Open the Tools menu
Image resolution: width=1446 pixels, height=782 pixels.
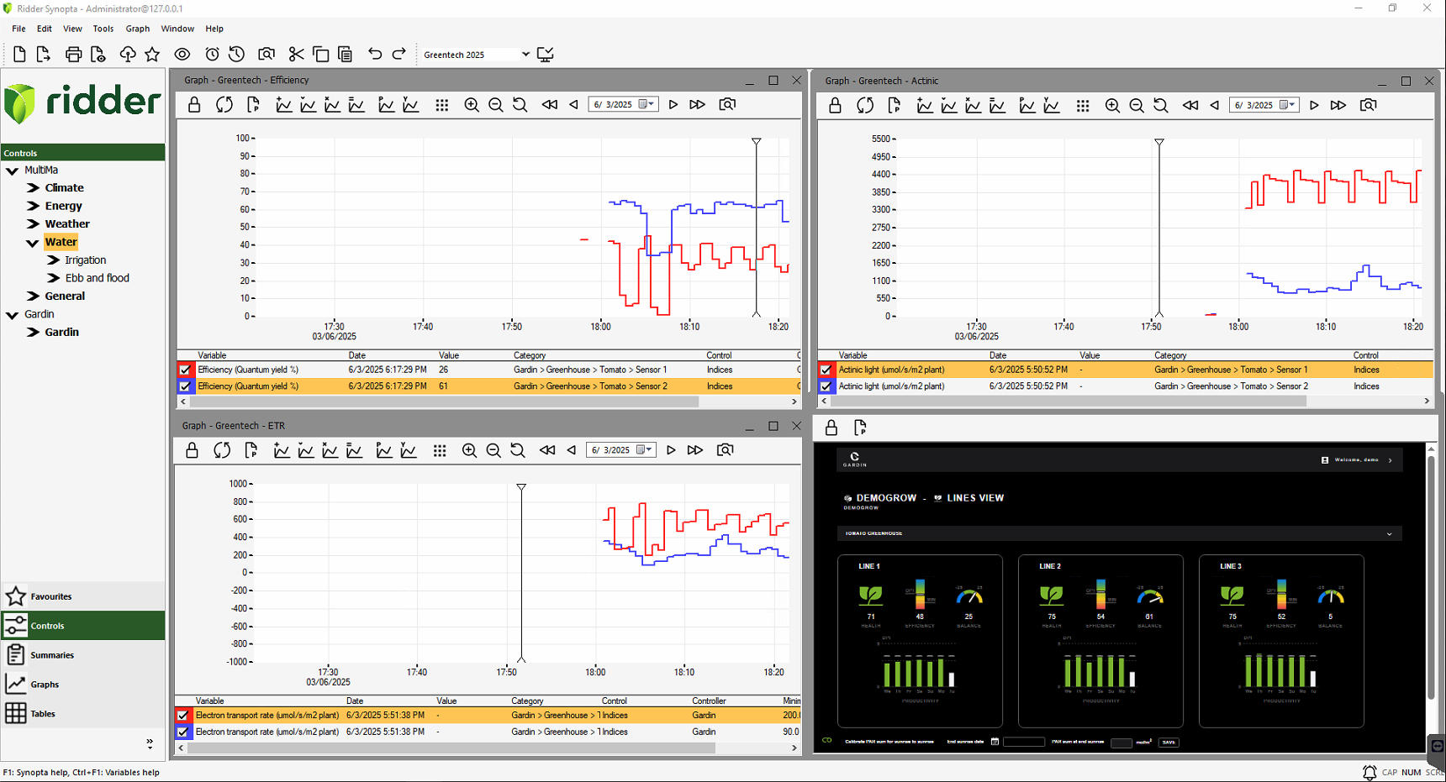(103, 29)
